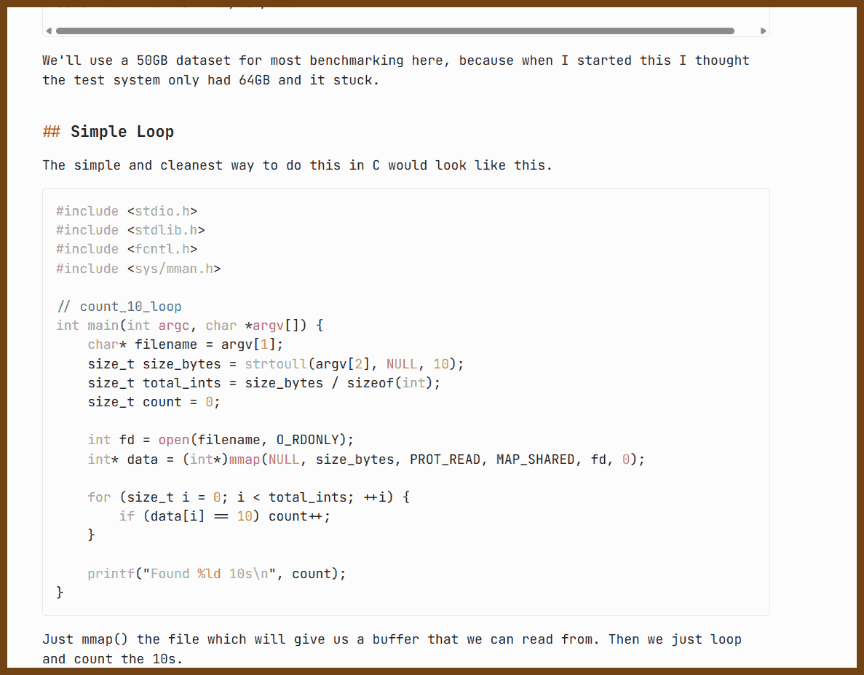864x675 pixels.
Task: Click the left arrow of the horizontal scrollbar
Action: pyautogui.click(x=49, y=31)
